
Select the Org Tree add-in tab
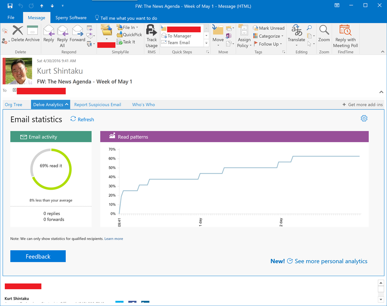click(14, 105)
